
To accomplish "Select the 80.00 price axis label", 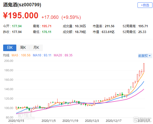I will (x=9, y=117).
